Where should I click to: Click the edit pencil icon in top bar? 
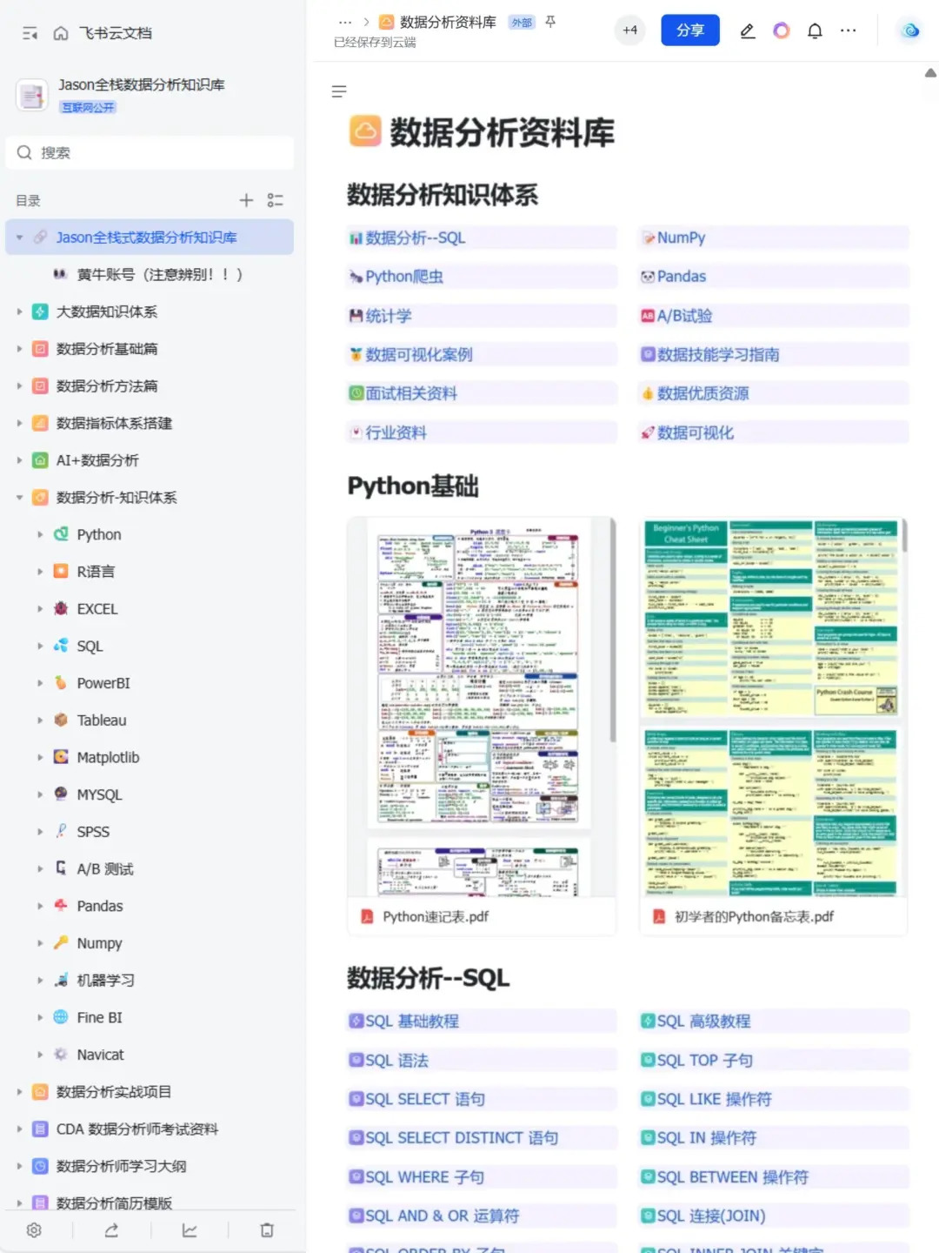coord(747,30)
